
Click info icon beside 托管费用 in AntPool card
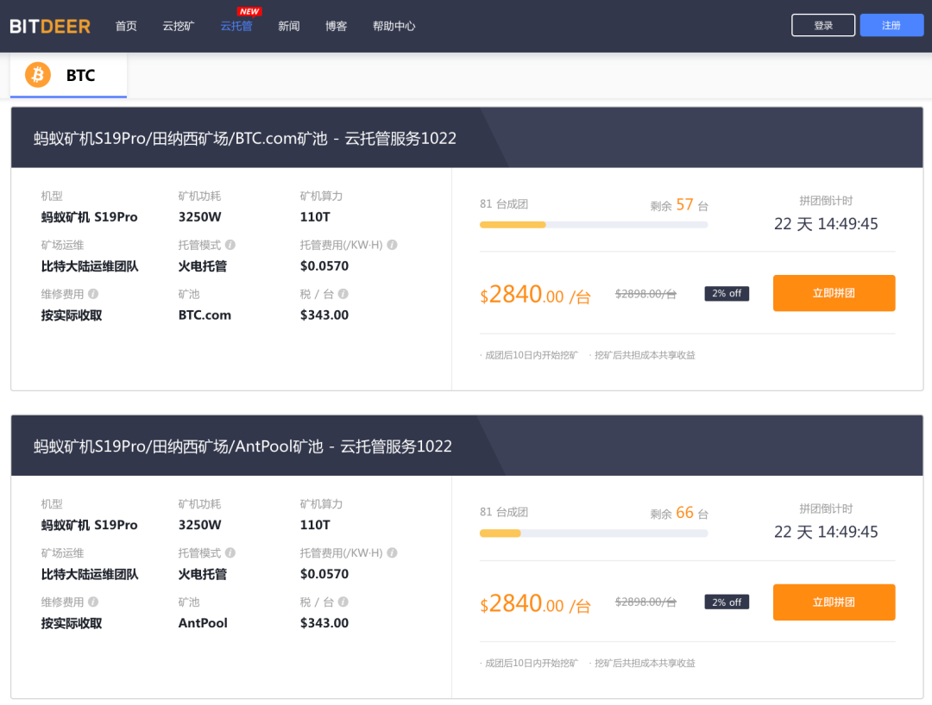(392, 552)
